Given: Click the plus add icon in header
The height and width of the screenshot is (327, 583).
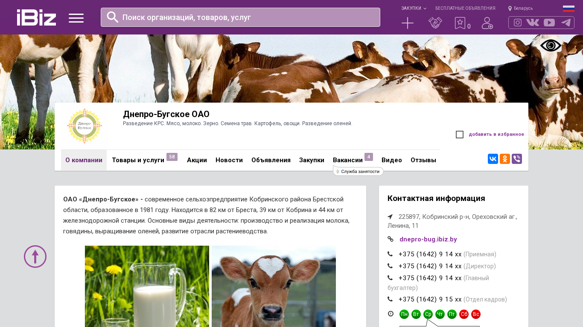Looking at the screenshot, I should pyautogui.click(x=408, y=23).
